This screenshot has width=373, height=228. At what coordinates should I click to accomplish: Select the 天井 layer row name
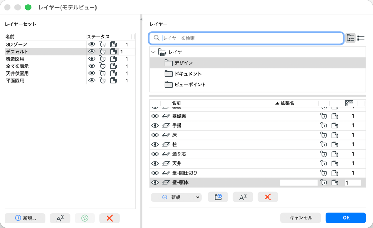coord(177,163)
